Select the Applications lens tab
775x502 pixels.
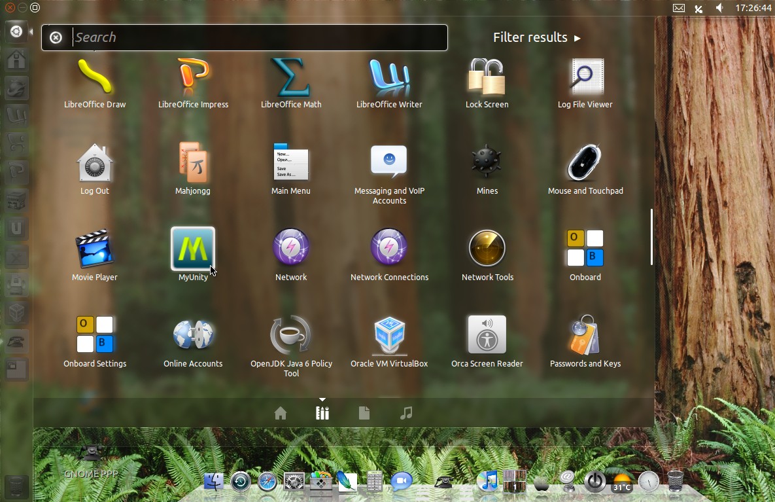(x=322, y=413)
